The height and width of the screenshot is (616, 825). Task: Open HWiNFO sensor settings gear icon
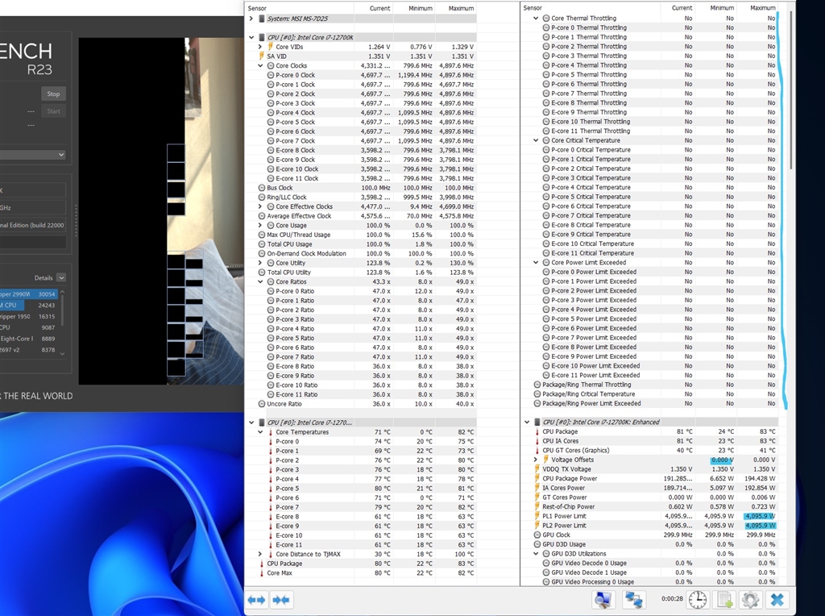750,600
